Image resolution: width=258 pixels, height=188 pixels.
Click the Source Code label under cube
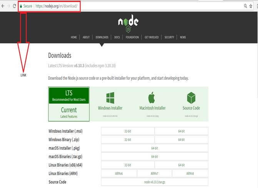click(191, 108)
